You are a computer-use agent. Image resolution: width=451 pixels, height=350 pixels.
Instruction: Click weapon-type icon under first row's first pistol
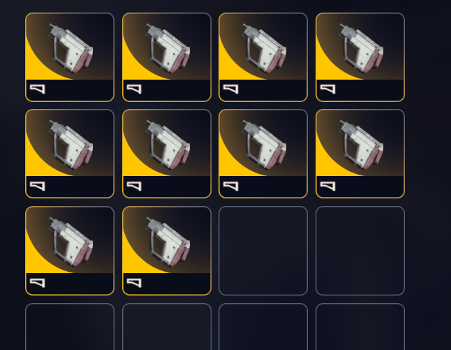click(38, 89)
